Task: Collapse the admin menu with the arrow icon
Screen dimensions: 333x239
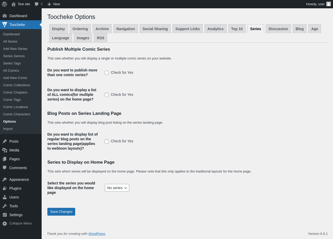Action: point(5,223)
